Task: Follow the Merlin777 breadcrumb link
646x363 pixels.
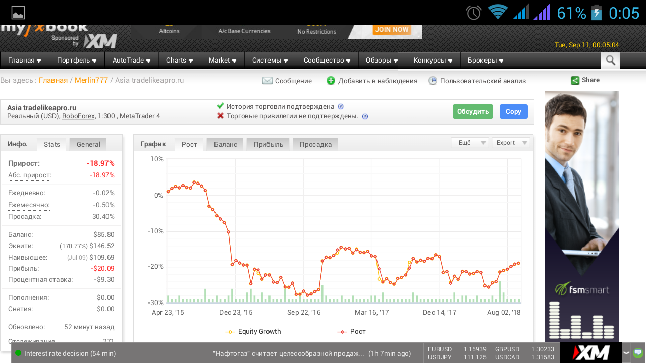Action: click(x=91, y=80)
